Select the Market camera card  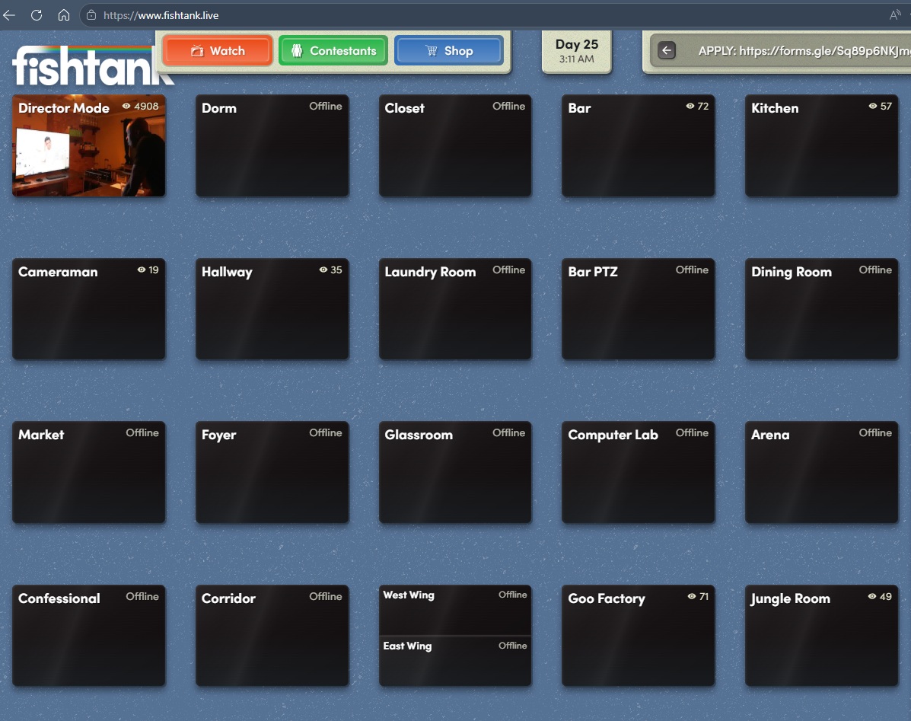tap(89, 472)
